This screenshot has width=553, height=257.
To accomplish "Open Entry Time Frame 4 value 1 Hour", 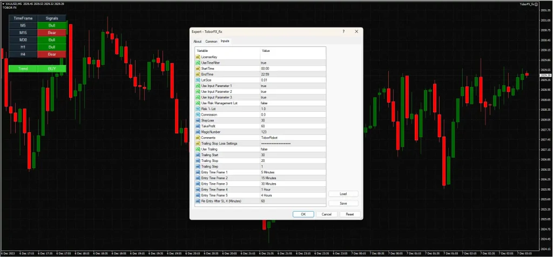I will click(293, 190).
